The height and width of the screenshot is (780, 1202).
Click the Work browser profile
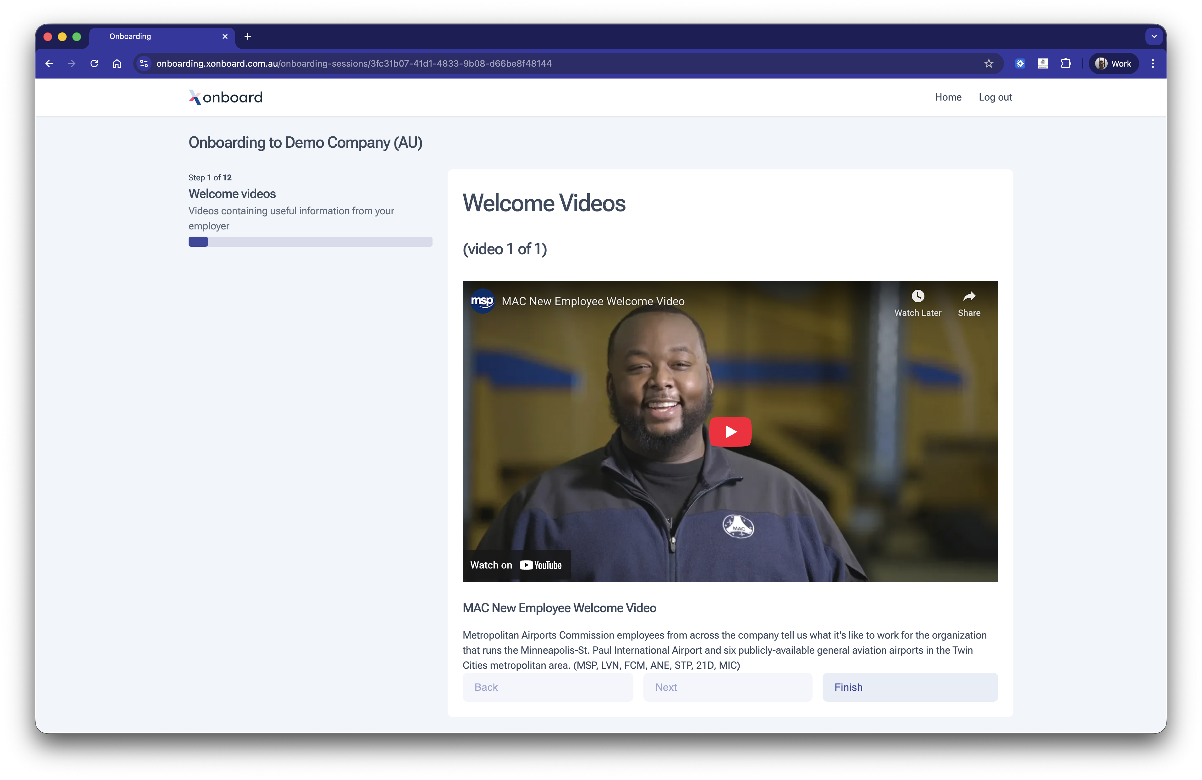point(1113,63)
